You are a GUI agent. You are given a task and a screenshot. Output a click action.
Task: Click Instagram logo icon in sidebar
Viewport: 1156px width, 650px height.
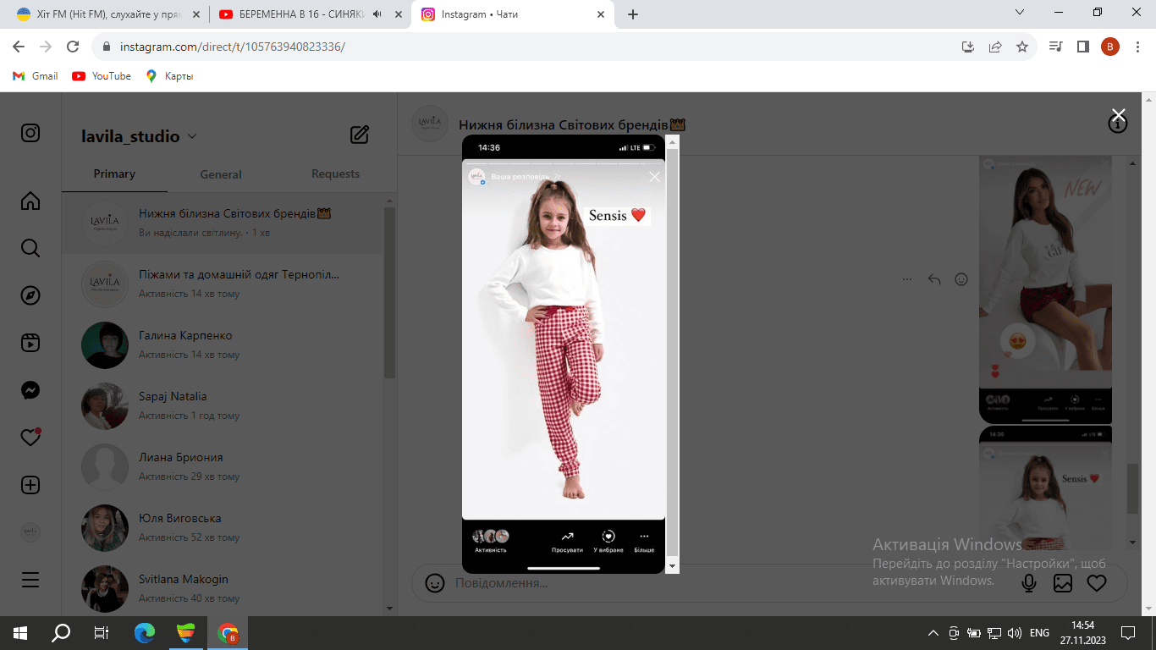30,133
